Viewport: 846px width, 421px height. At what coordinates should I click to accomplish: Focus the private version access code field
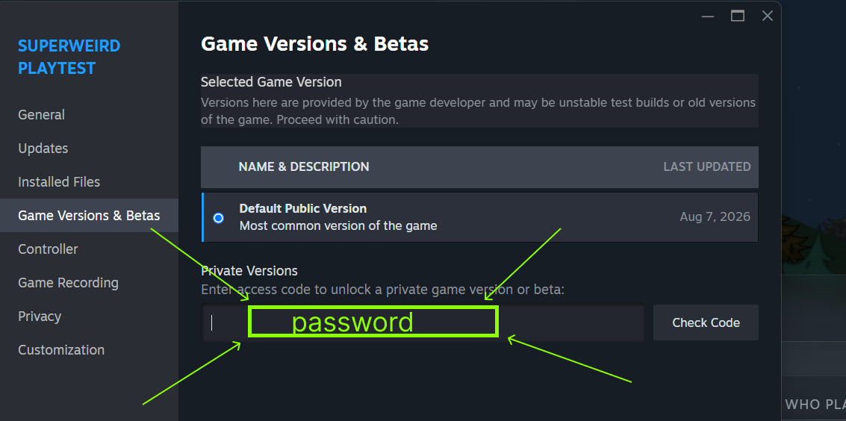423,322
